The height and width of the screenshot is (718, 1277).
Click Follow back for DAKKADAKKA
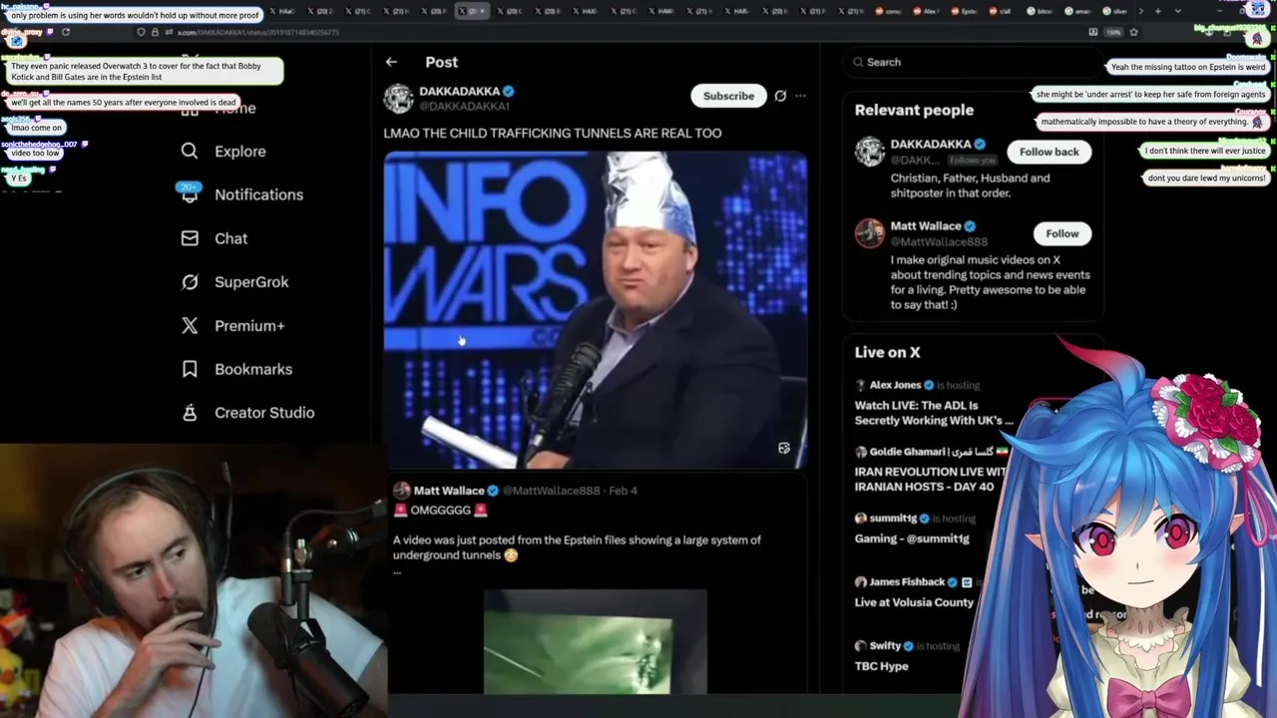(x=1049, y=152)
